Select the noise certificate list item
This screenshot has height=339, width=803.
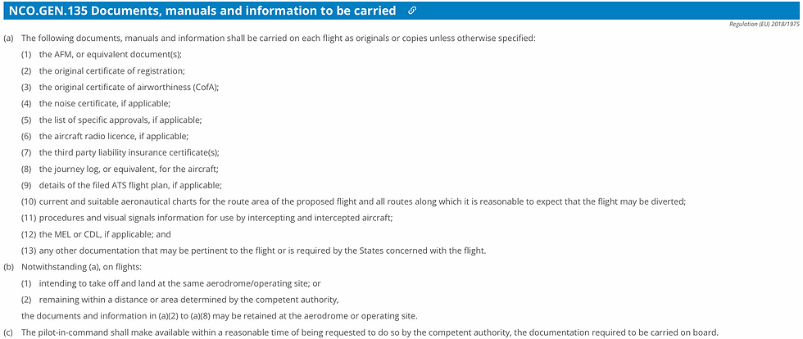(x=96, y=103)
